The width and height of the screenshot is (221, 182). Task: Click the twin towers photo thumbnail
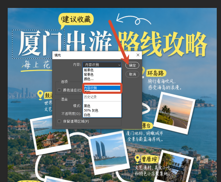(109, 152)
